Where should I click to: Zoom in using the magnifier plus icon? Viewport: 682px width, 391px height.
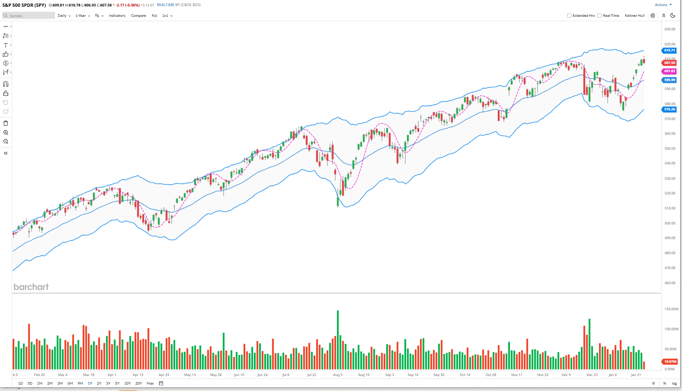click(x=6, y=132)
